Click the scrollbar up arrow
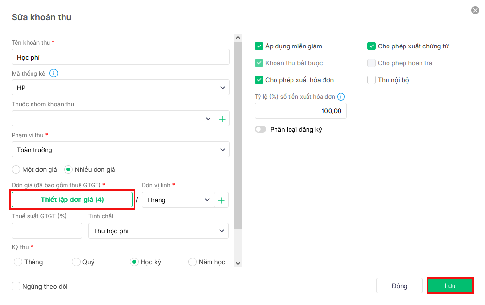This screenshot has height=305, width=485. (x=238, y=37)
